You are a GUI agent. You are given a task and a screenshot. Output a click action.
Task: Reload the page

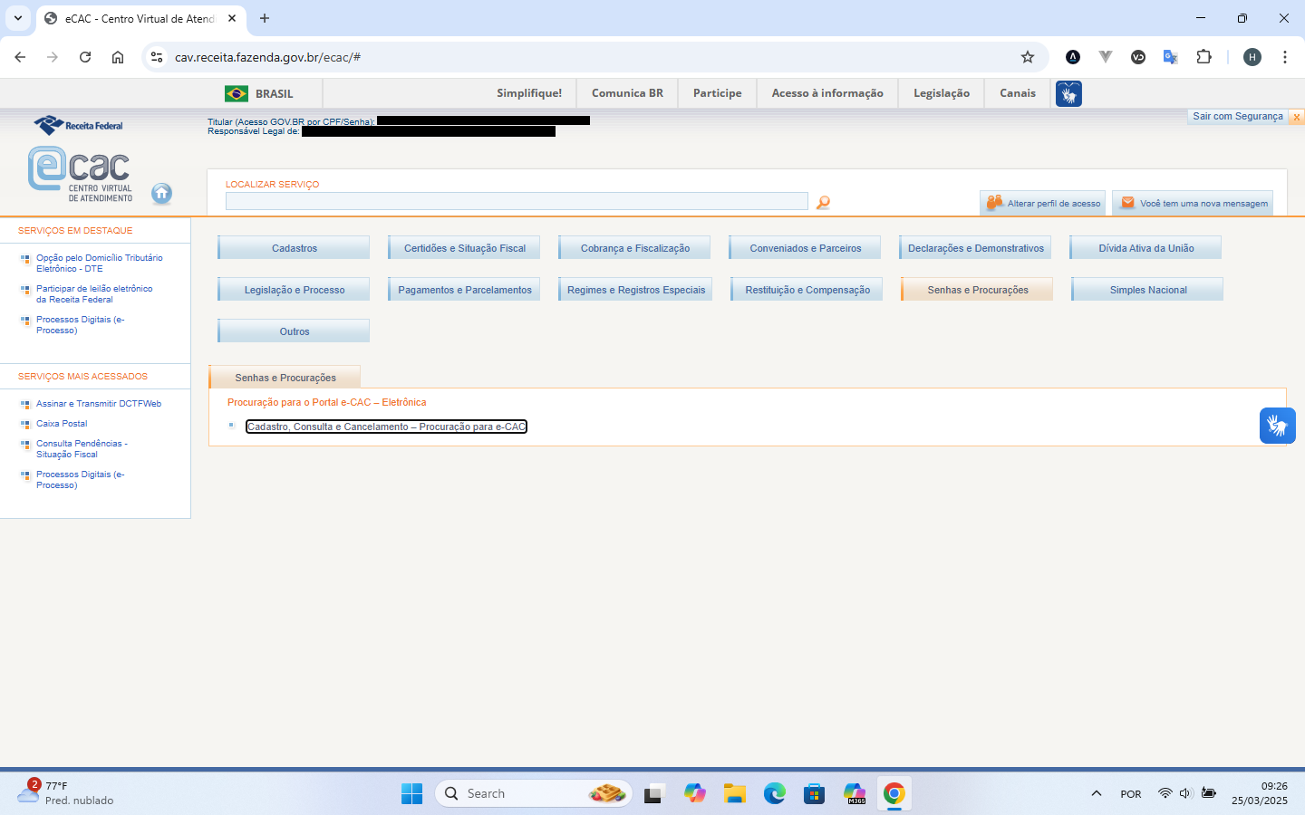(85, 57)
